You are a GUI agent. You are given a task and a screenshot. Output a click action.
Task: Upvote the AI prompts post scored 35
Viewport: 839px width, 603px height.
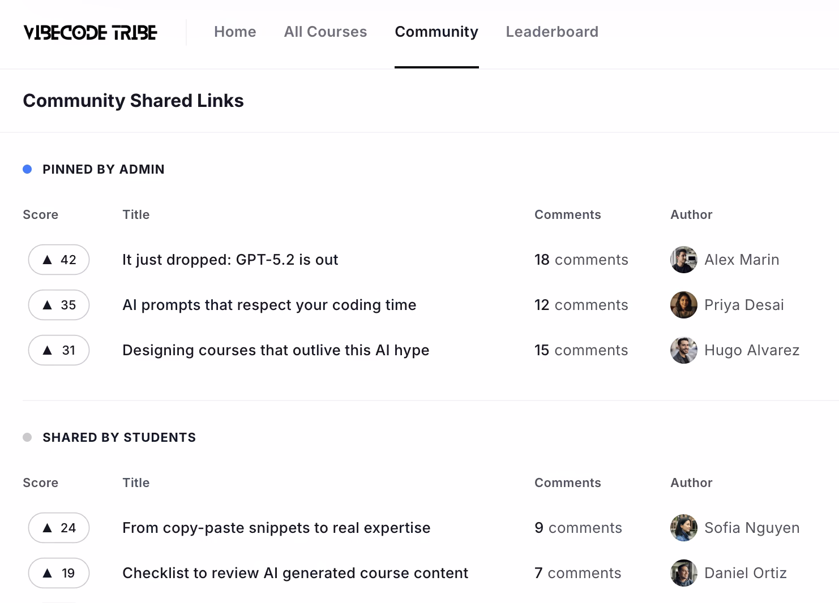(x=59, y=305)
